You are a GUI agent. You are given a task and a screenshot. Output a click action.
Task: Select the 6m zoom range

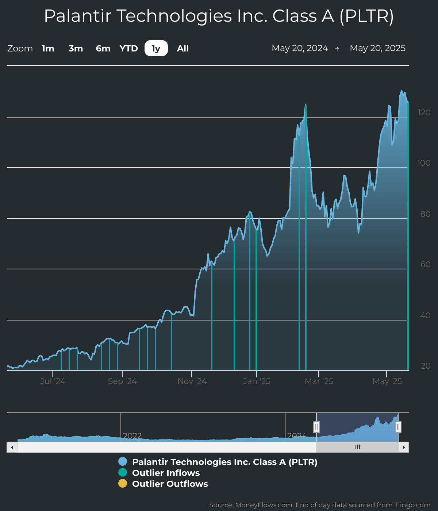103,49
